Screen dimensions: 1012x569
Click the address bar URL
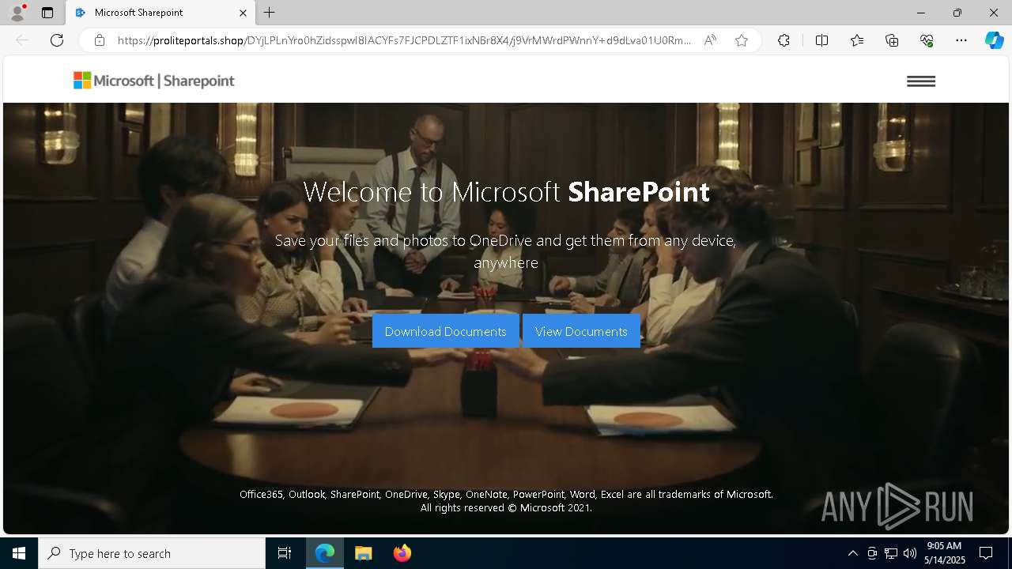(x=404, y=40)
